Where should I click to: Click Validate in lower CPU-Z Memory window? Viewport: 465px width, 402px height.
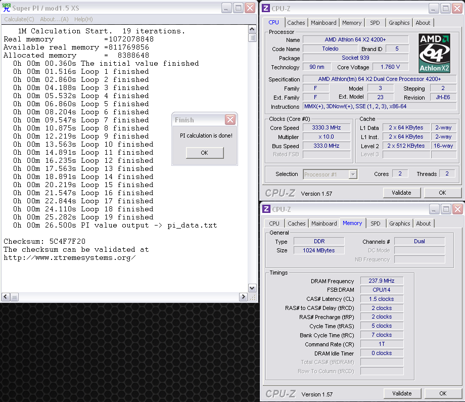tap(402, 393)
